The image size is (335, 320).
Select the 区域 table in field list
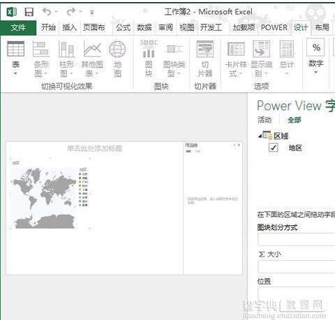click(281, 136)
